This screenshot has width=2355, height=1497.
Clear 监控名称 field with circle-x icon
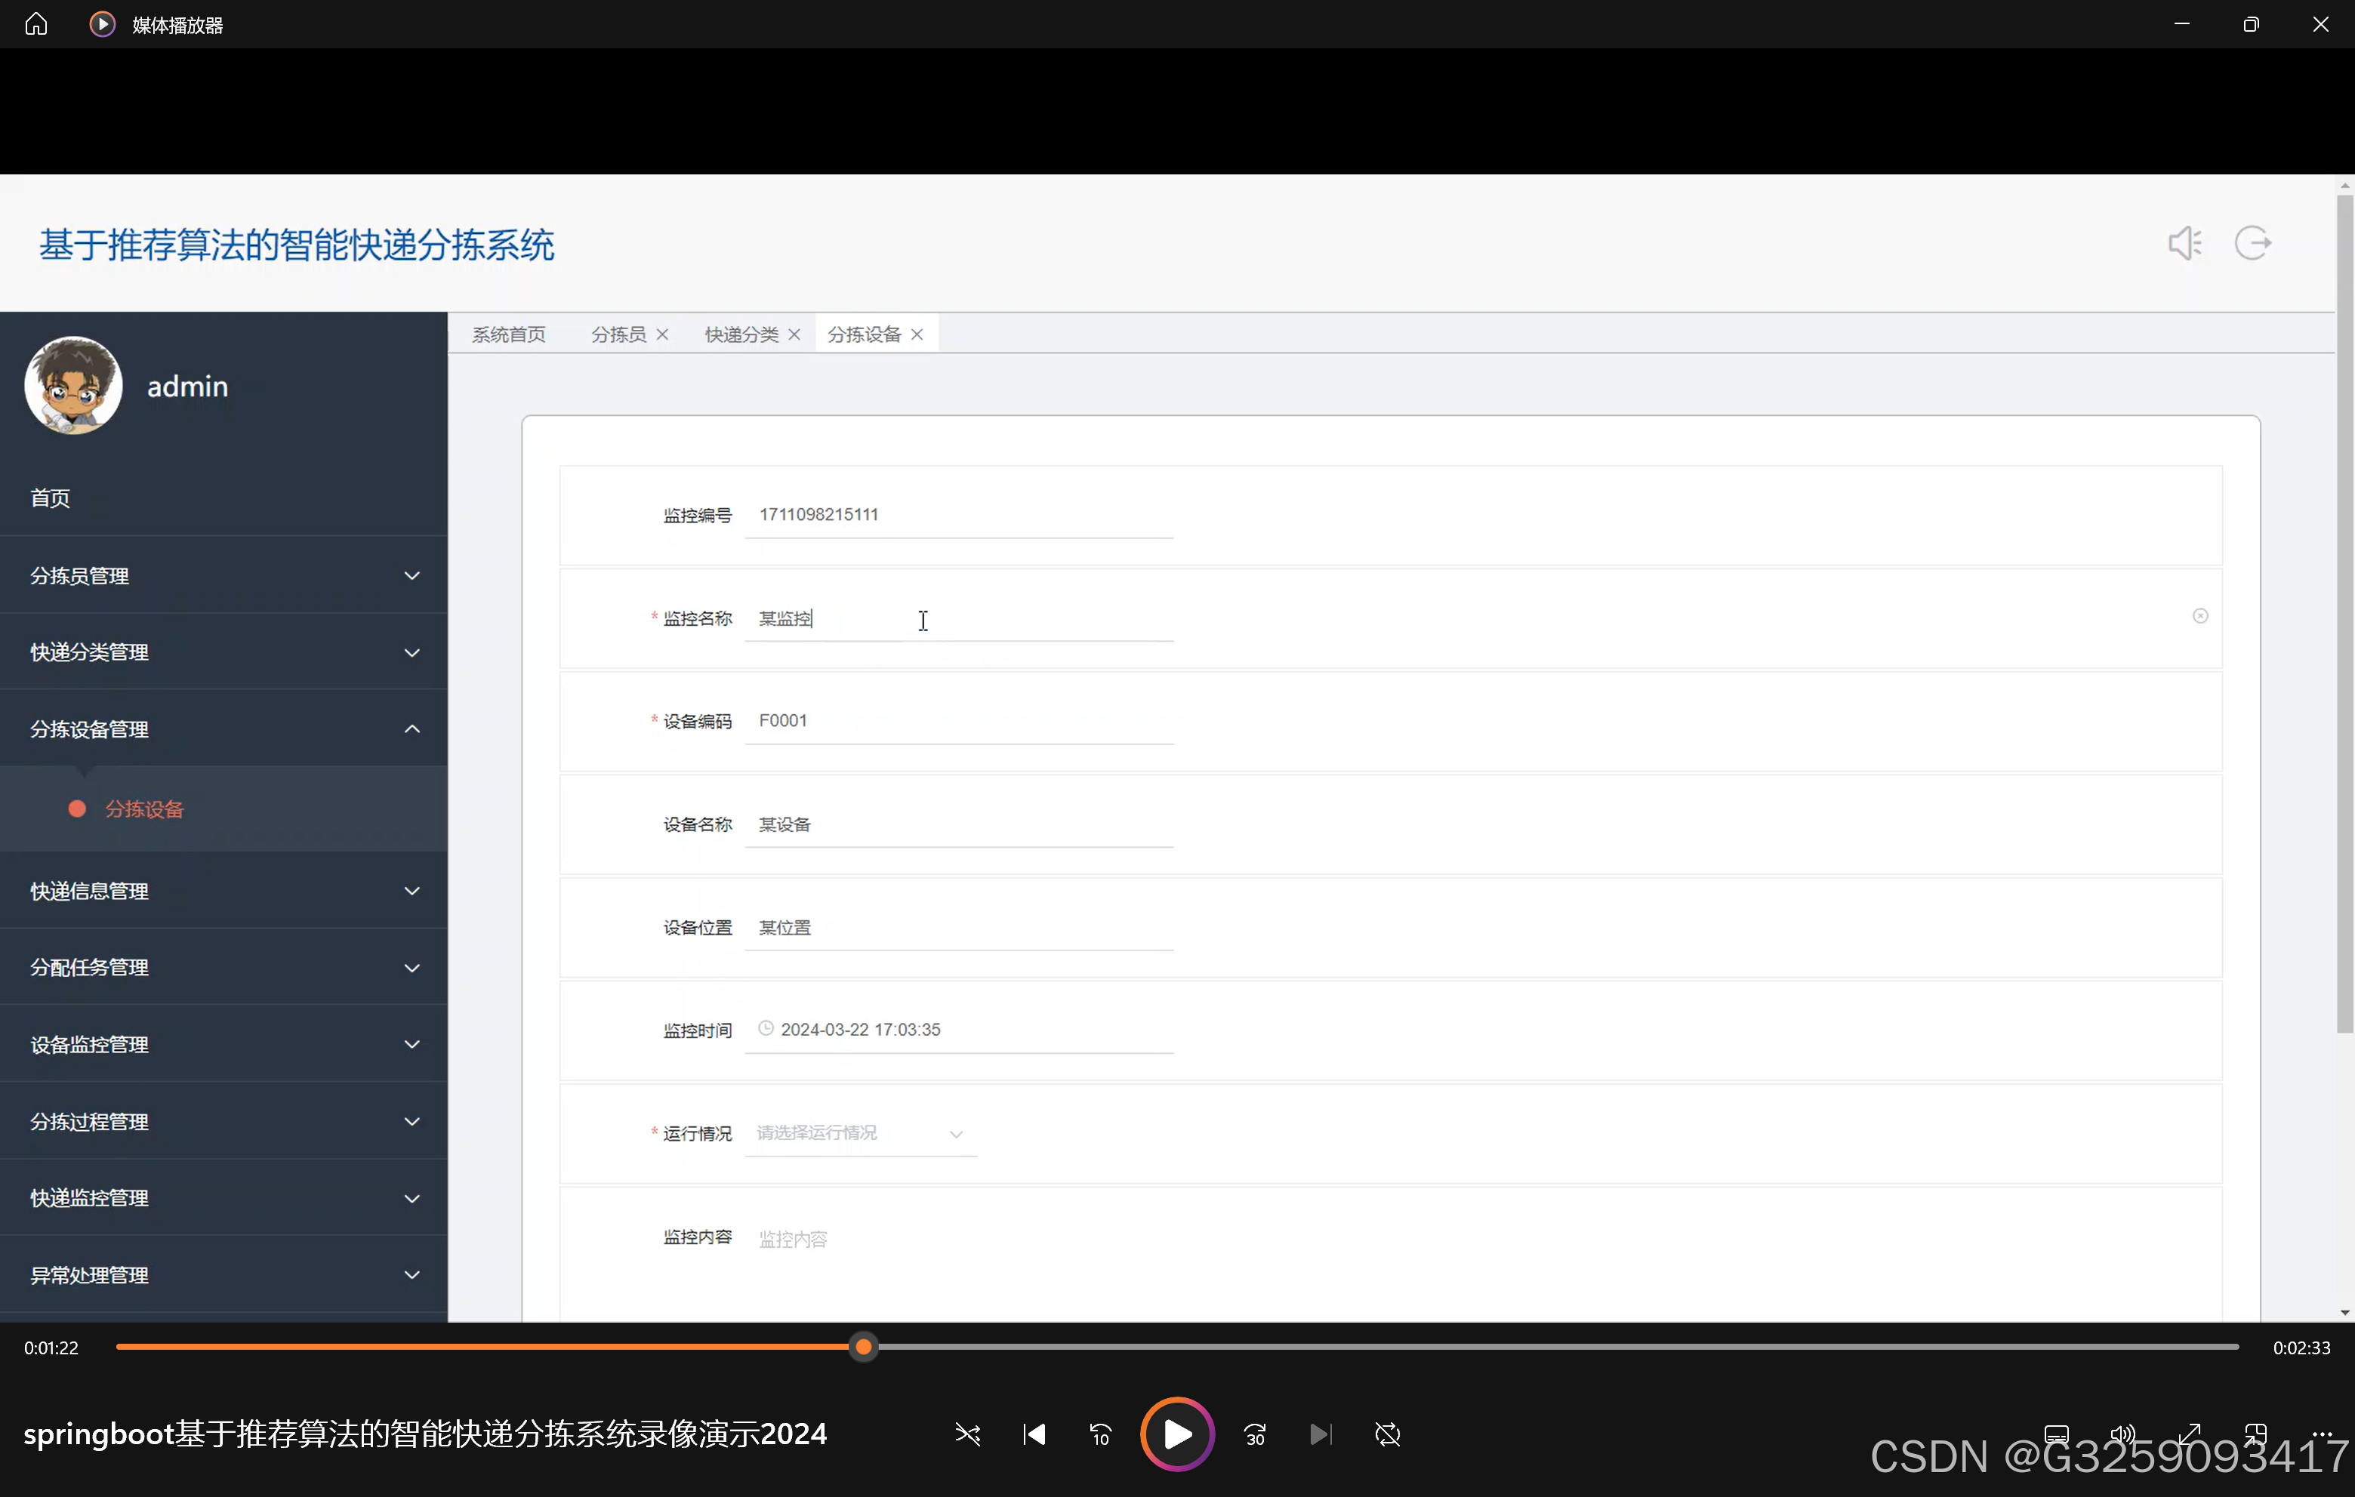[2200, 616]
